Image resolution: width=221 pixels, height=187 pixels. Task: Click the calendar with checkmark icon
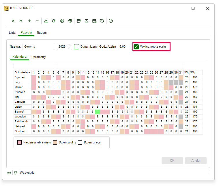point(79,21)
